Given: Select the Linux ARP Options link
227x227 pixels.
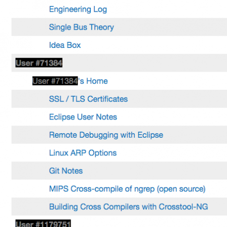Looking at the screenshot, I should 83,153.
